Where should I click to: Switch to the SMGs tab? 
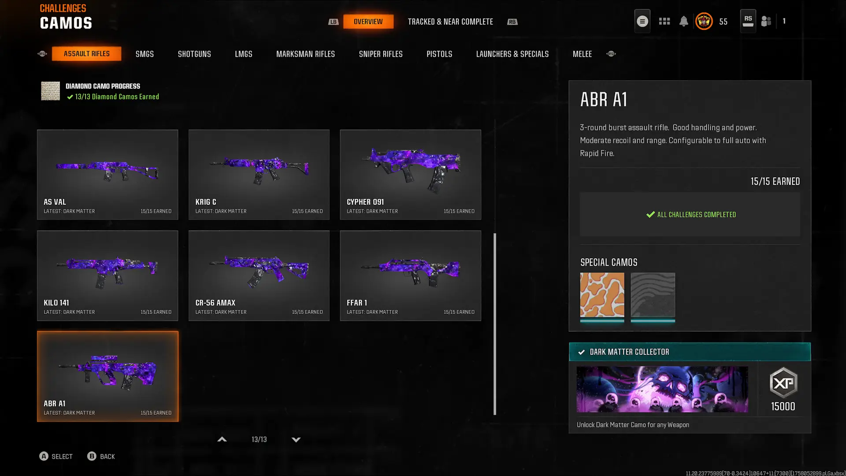tap(145, 54)
